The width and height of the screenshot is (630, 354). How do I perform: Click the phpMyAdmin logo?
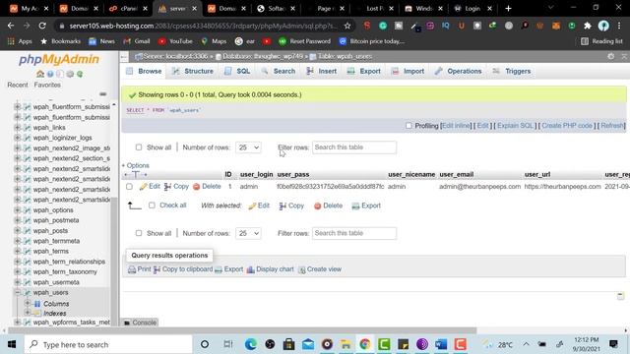(59, 59)
